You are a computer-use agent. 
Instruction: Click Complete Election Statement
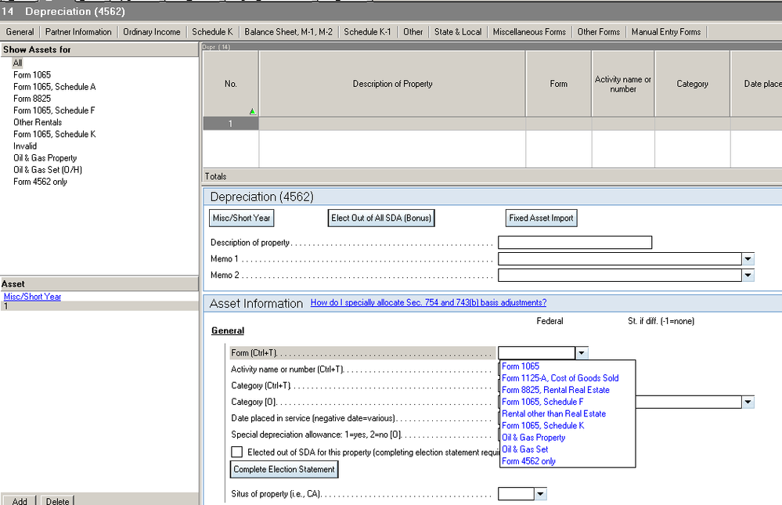pyautogui.click(x=284, y=469)
